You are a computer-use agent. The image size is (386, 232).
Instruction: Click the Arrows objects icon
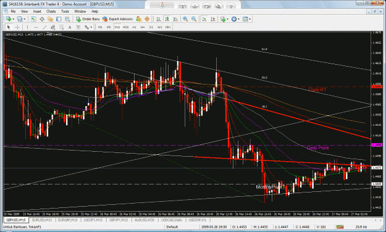(x=86, y=27)
